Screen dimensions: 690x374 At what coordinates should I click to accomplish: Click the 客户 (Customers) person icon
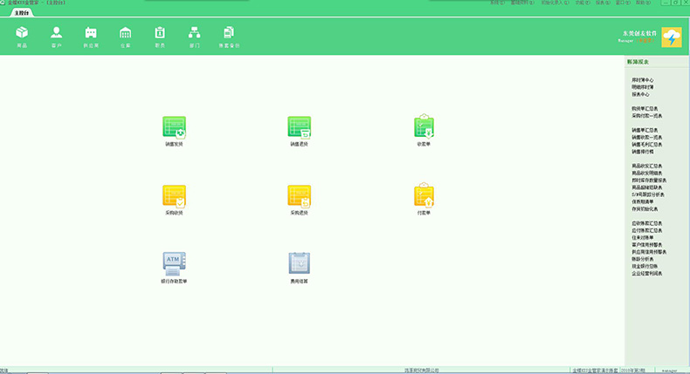pyautogui.click(x=57, y=33)
